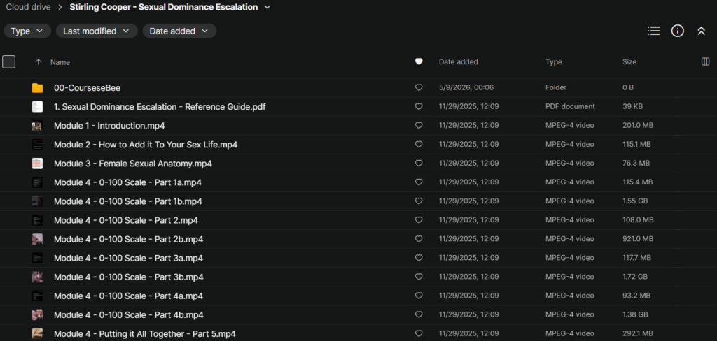The width and height of the screenshot is (717, 341).
Task: Click the 1.55 GB size value
Action: tap(635, 201)
